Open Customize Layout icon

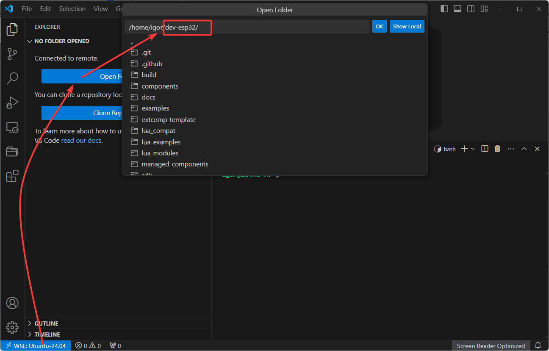click(x=484, y=8)
